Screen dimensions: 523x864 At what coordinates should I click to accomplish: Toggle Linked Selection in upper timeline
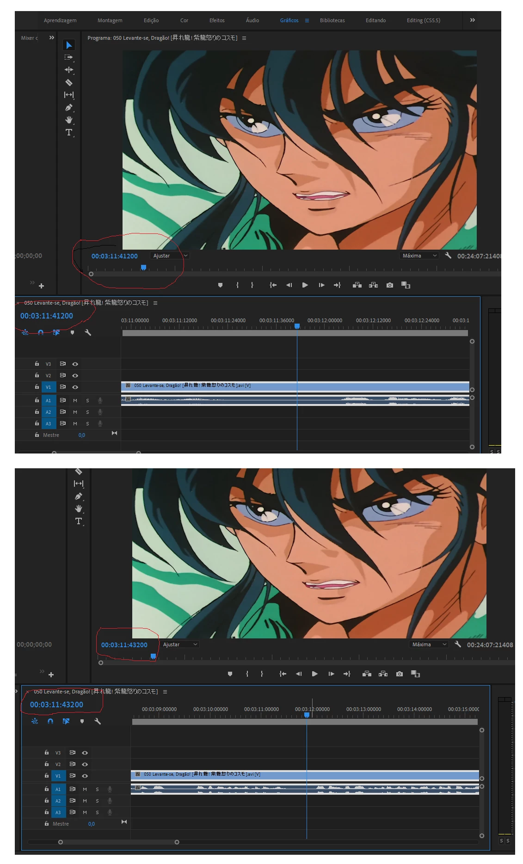tap(56, 332)
